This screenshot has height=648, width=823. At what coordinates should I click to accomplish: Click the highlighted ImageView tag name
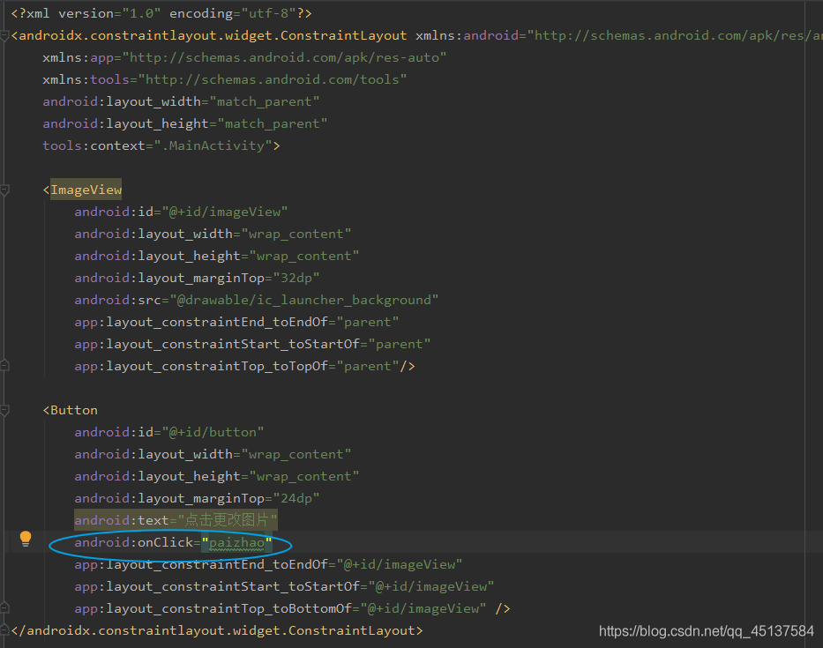pyautogui.click(x=86, y=190)
